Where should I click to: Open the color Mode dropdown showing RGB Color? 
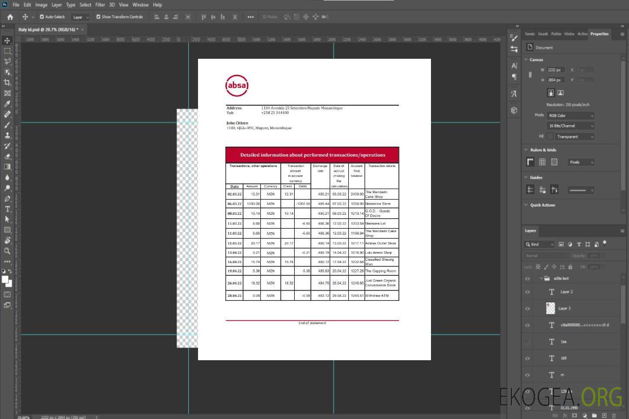[x=571, y=115]
